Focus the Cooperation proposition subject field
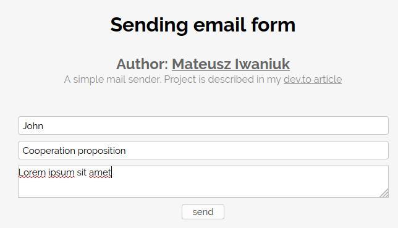The width and height of the screenshot is (398, 228). 203,150
